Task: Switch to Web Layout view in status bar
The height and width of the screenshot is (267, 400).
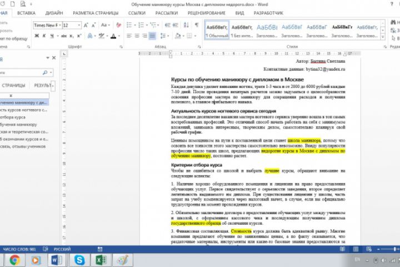Action: click(x=369, y=249)
